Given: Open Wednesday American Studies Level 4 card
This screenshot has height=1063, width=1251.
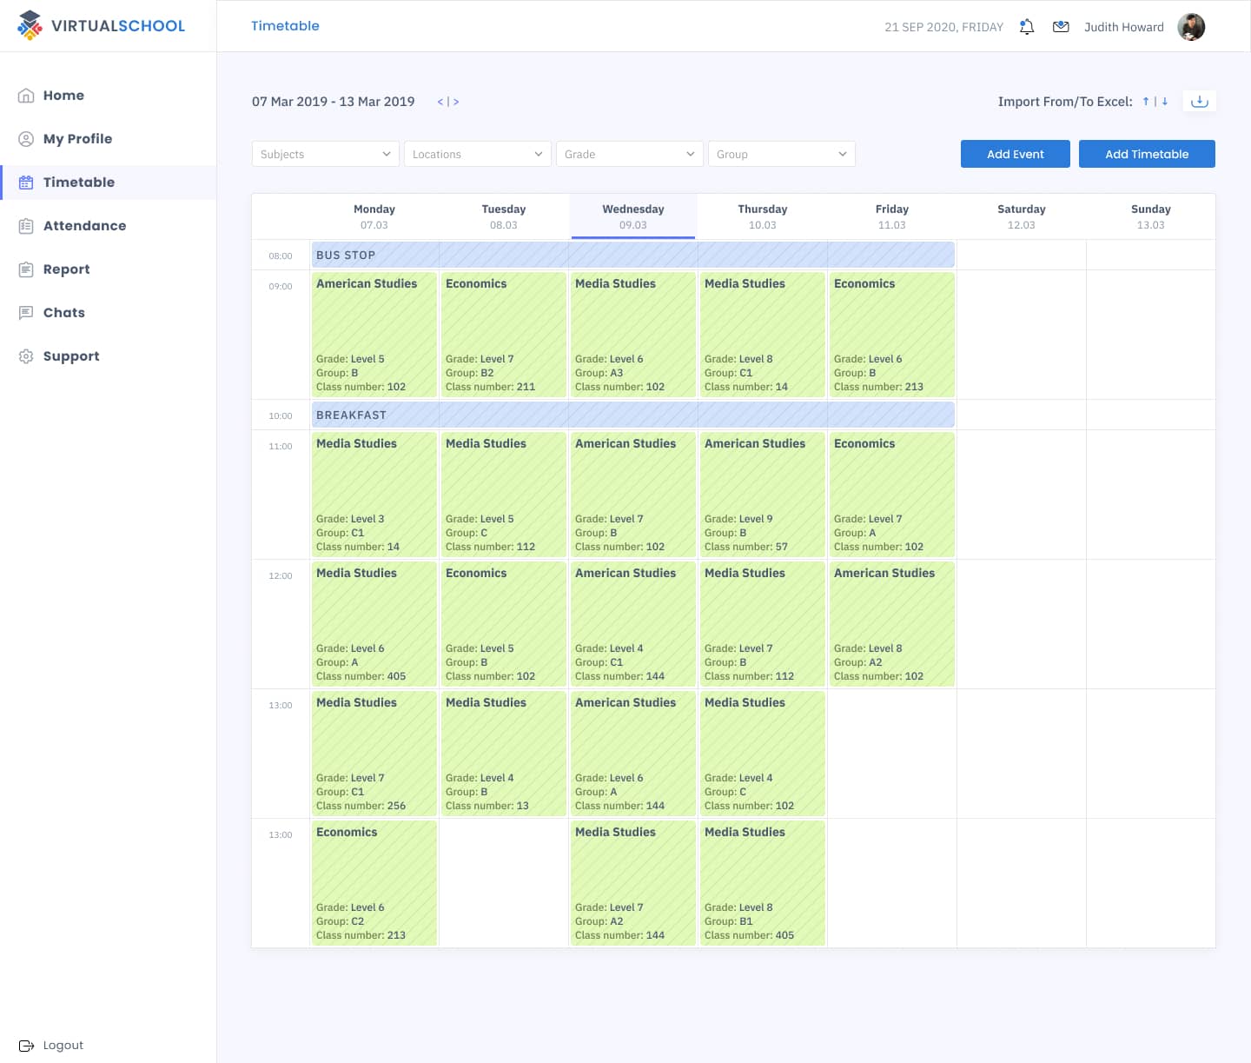Looking at the screenshot, I should coord(633,624).
